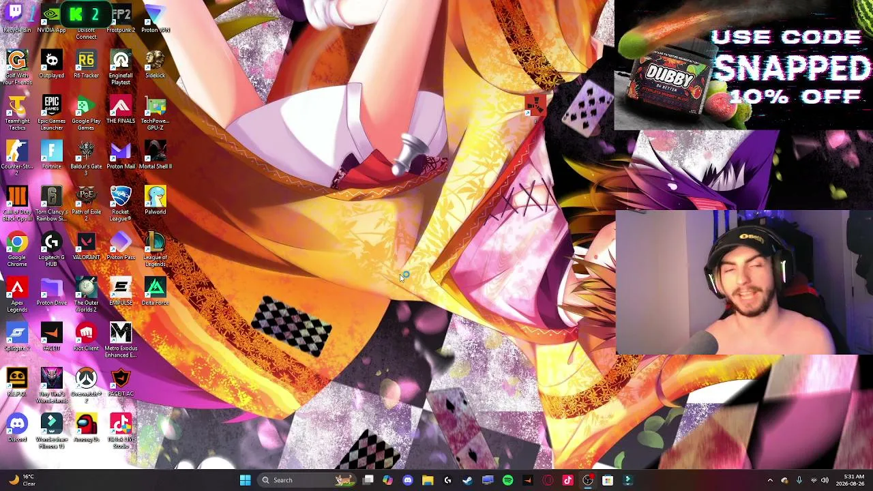Screen dimensions: 873x491
Task: Select the Splitgate 2 desktop icon
Action: [x=17, y=338]
